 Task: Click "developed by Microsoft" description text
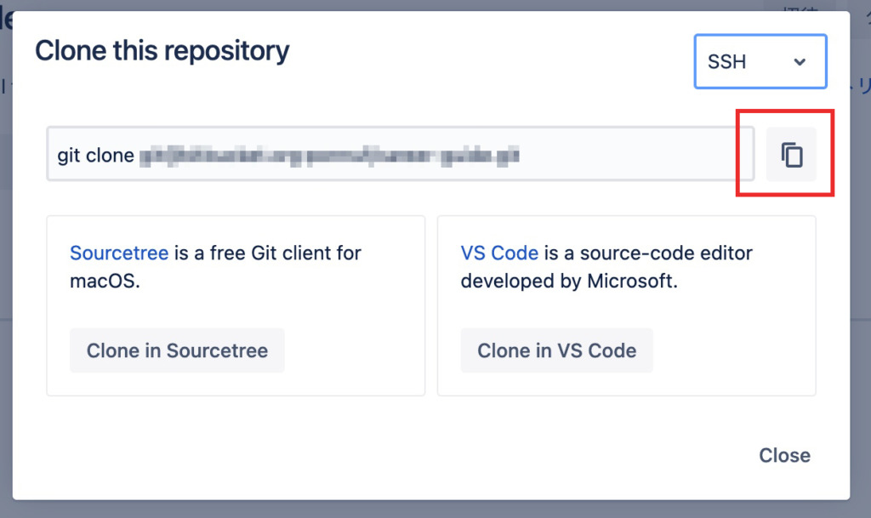pos(569,281)
